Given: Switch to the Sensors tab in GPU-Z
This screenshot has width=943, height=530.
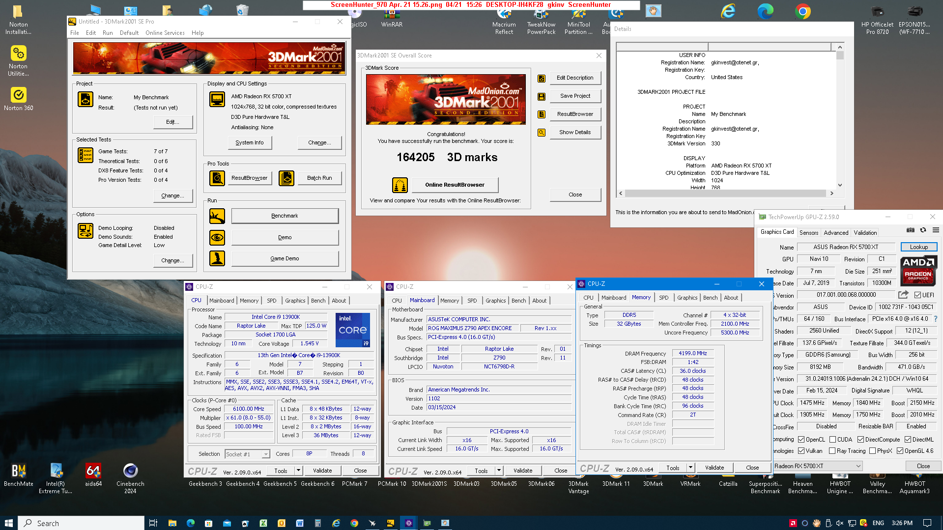Looking at the screenshot, I should click(809, 233).
